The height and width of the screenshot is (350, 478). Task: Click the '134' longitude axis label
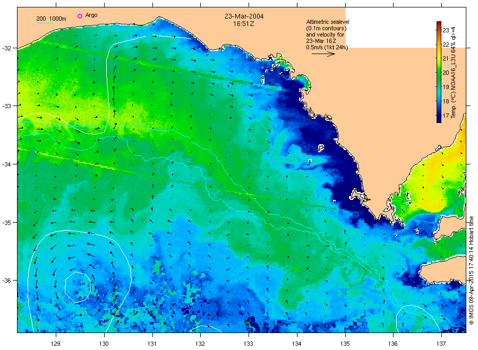(x=296, y=344)
